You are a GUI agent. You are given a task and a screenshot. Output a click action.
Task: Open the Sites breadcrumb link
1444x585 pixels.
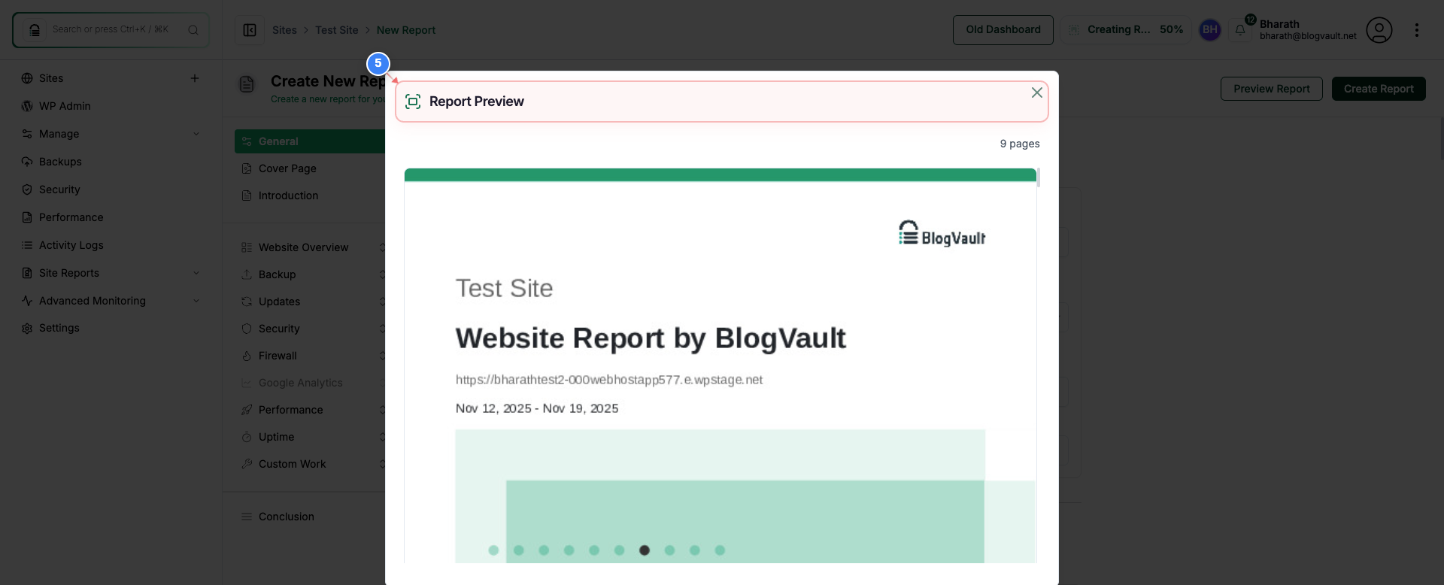pos(284,30)
